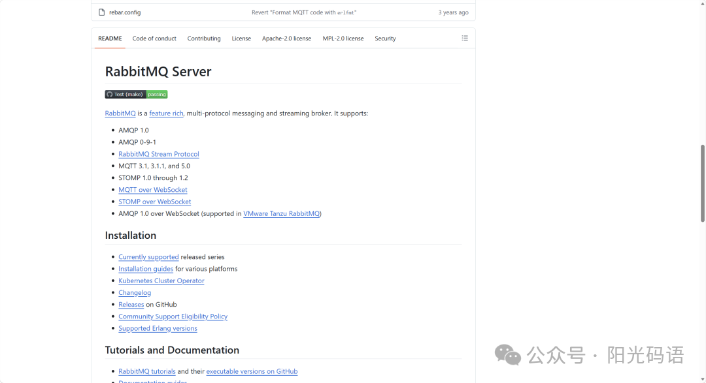
Task: Click the scrollbar down arrow
Action: 702,380
